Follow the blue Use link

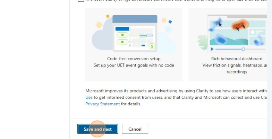89,97
